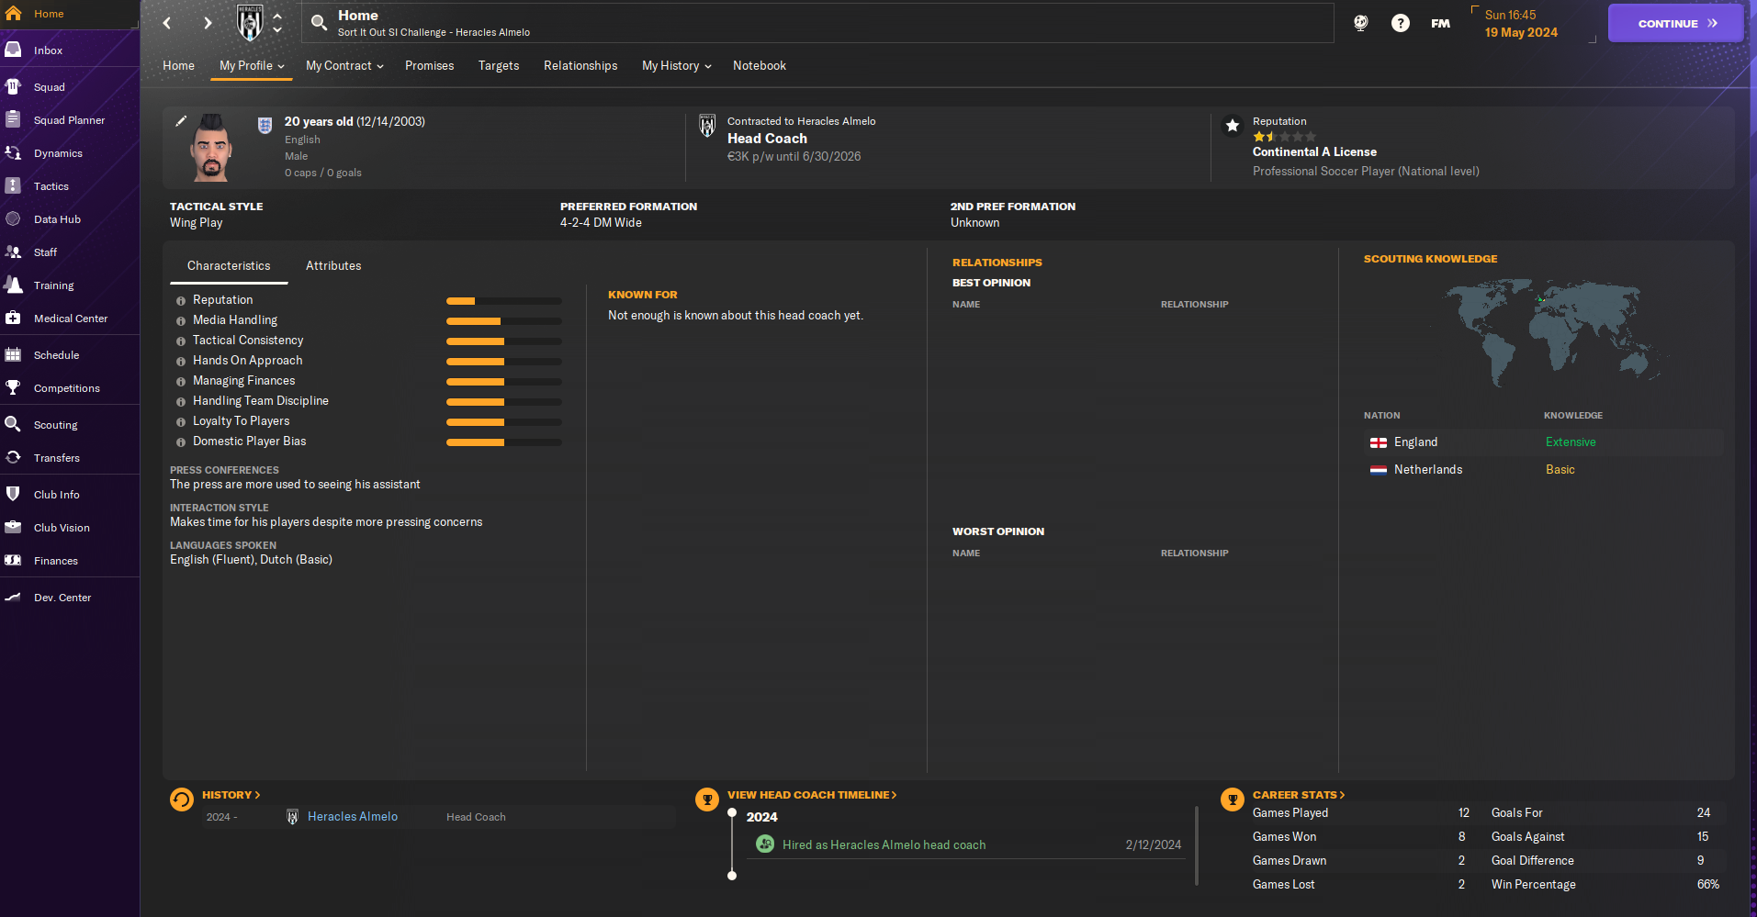Click the Hired event green icon
Image resolution: width=1757 pixels, height=917 pixels.
(x=765, y=844)
